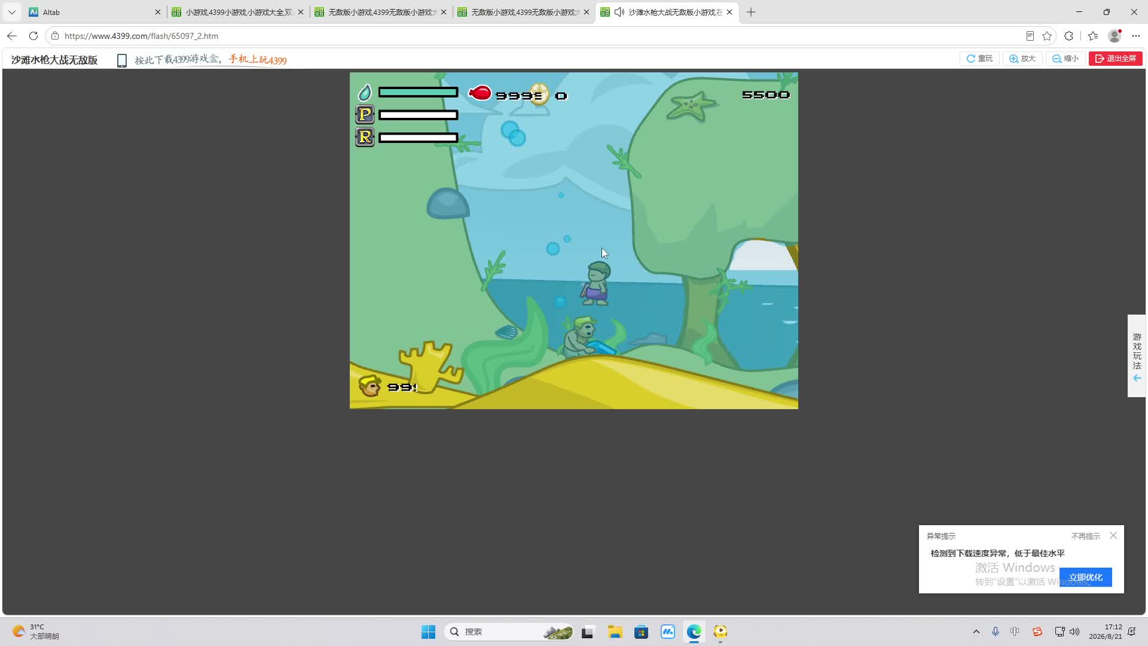1148x646 pixels.
Task: Open Microsoft Edge from the taskbar
Action: pyautogui.click(x=694, y=632)
